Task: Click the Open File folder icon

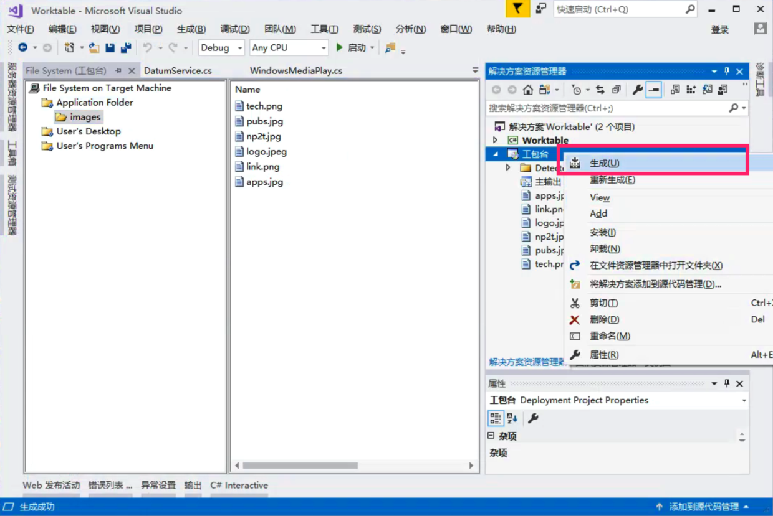Action: [x=94, y=47]
